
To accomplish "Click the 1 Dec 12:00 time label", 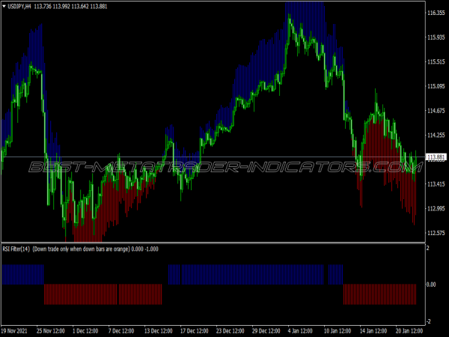I will point(85,331).
